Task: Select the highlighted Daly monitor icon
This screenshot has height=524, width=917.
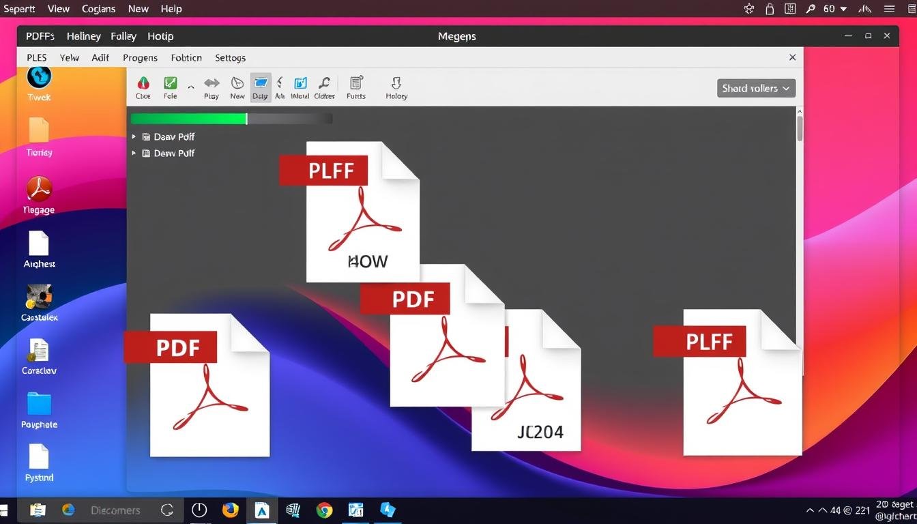Action: point(261,88)
